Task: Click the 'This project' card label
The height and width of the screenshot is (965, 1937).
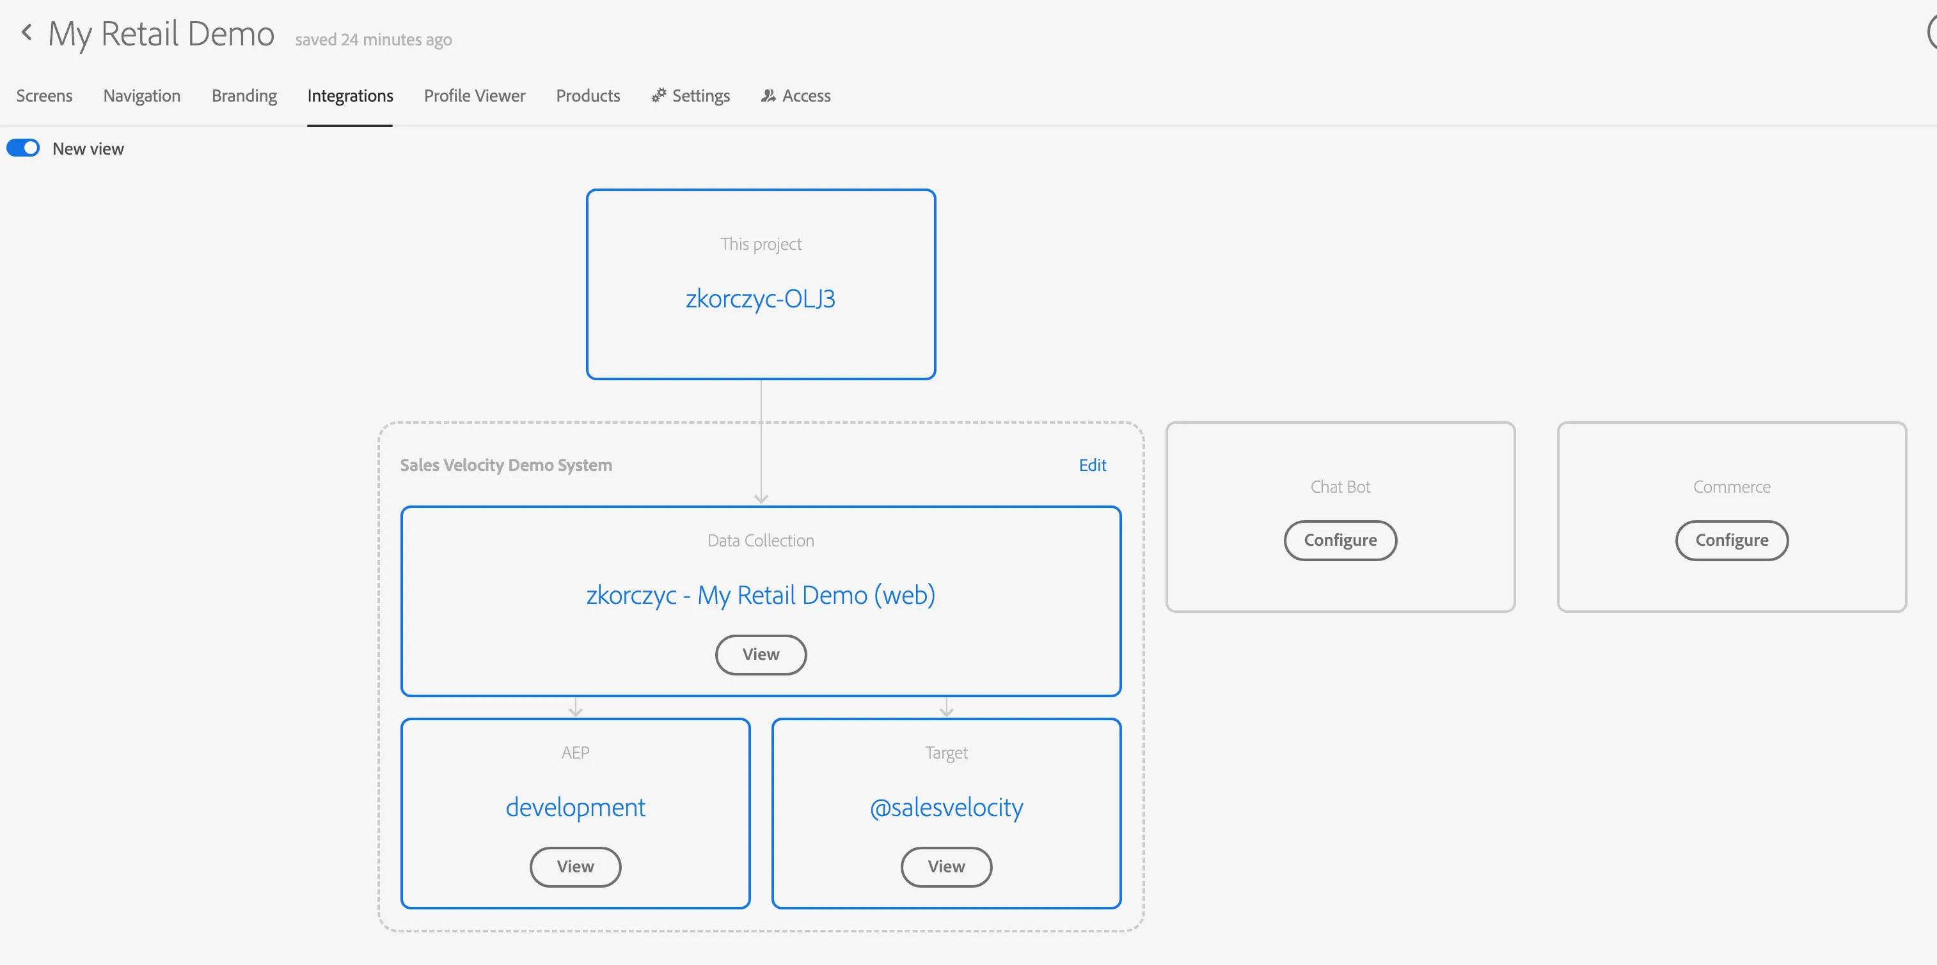Action: (x=760, y=244)
